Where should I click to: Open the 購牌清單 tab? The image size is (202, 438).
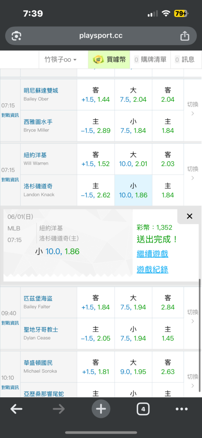pyautogui.click(x=150, y=60)
